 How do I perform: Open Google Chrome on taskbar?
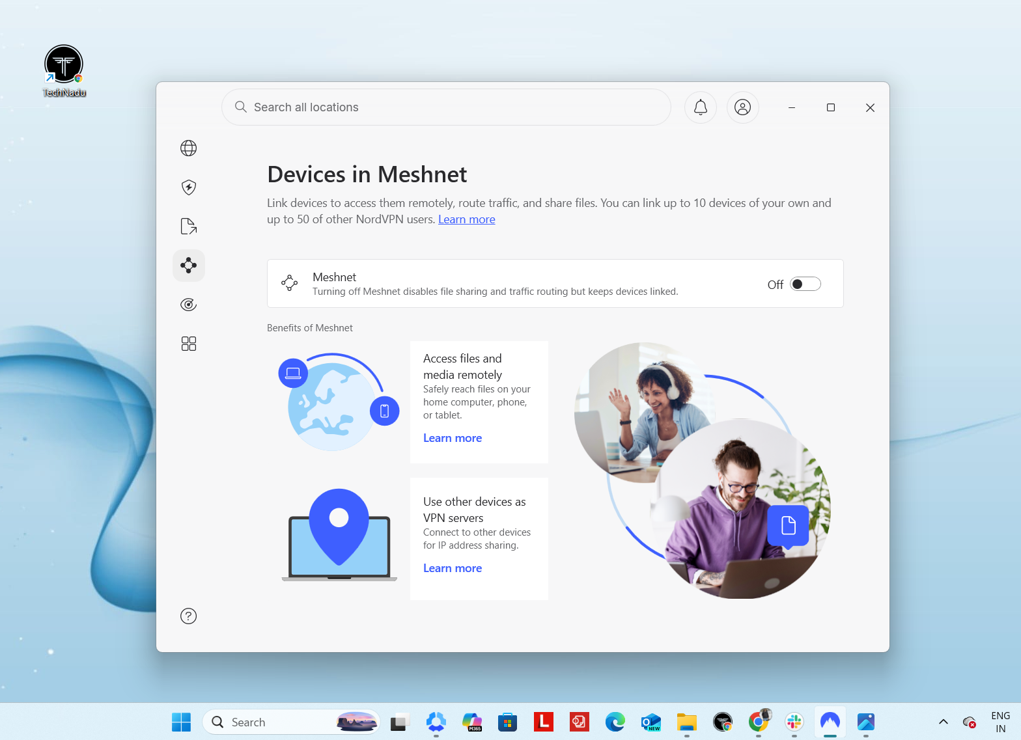pyautogui.click(x=759, y=721)
